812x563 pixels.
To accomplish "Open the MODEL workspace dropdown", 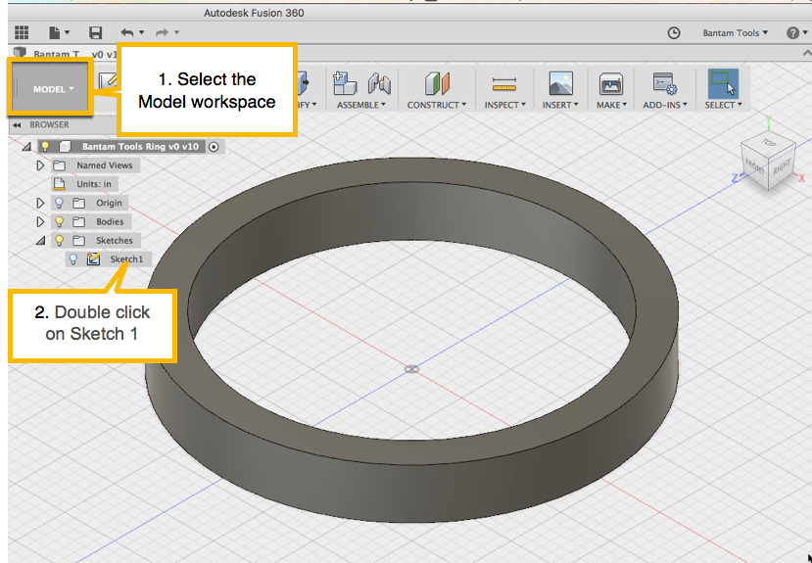I will (x=50, y=88).
